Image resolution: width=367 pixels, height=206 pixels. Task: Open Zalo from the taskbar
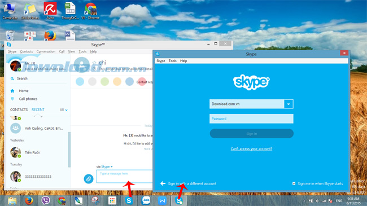(x=146, y=201)
